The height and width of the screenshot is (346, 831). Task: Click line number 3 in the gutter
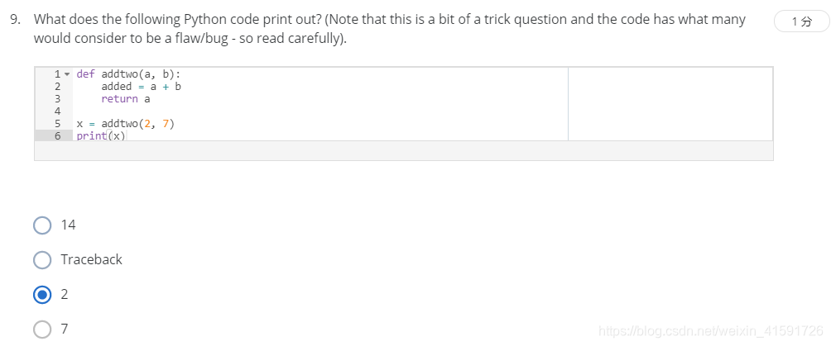58,99
